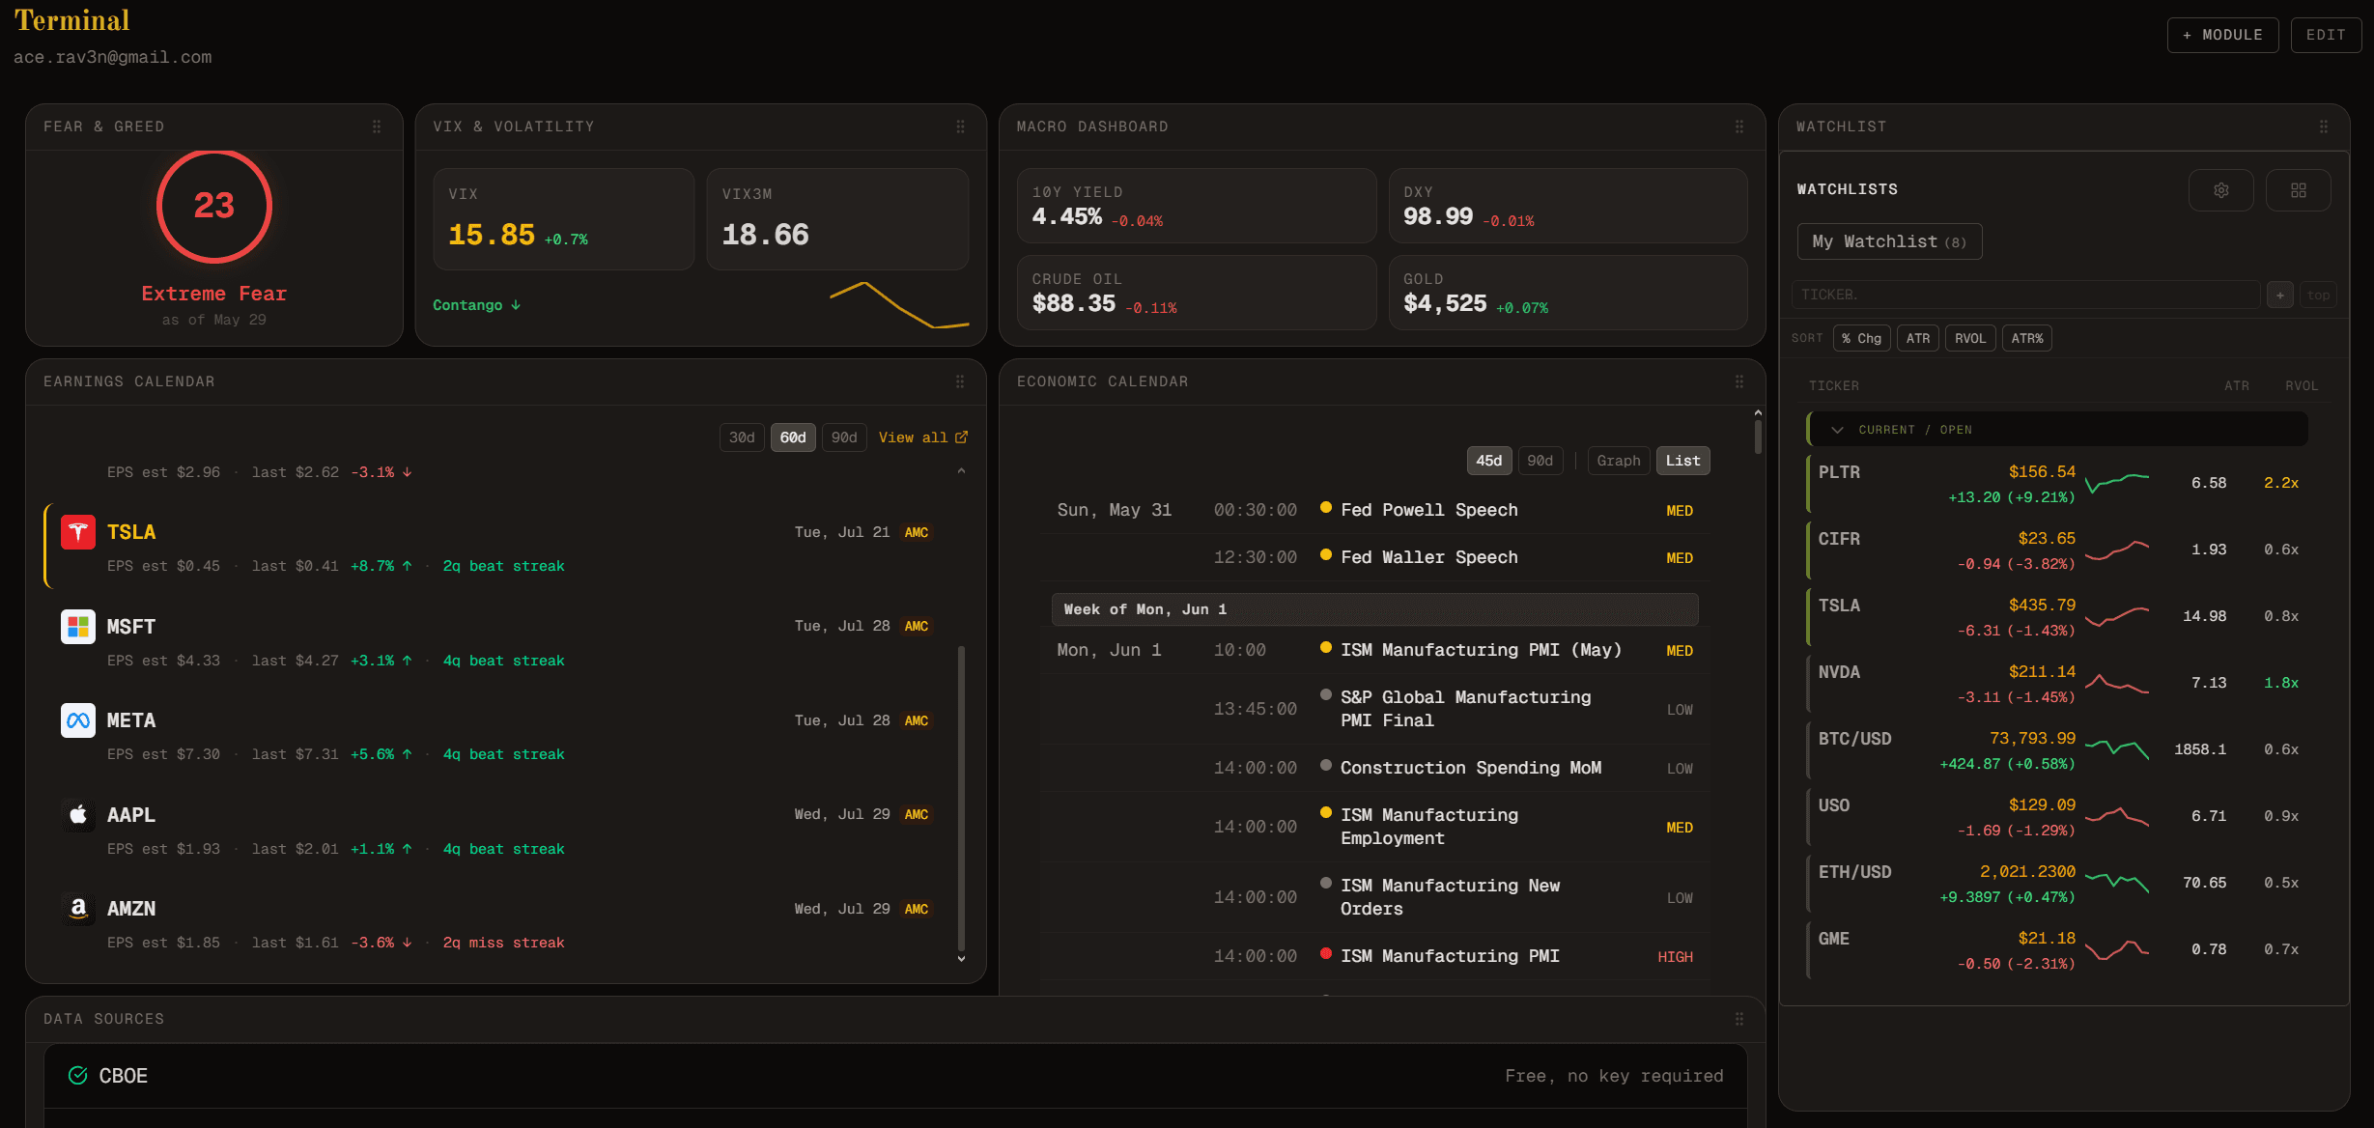This screenshot has height=1128, width=2374.
Task: Select the 45d economic calendar range
Action: pos(1489,461)
